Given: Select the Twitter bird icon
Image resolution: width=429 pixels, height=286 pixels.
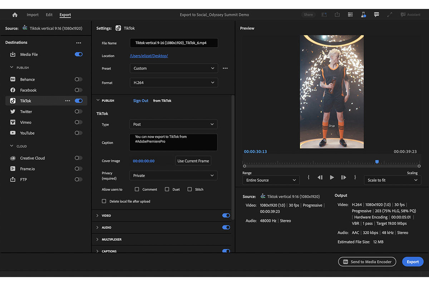Looking at the screenshot, I should [x=13, y=112].
